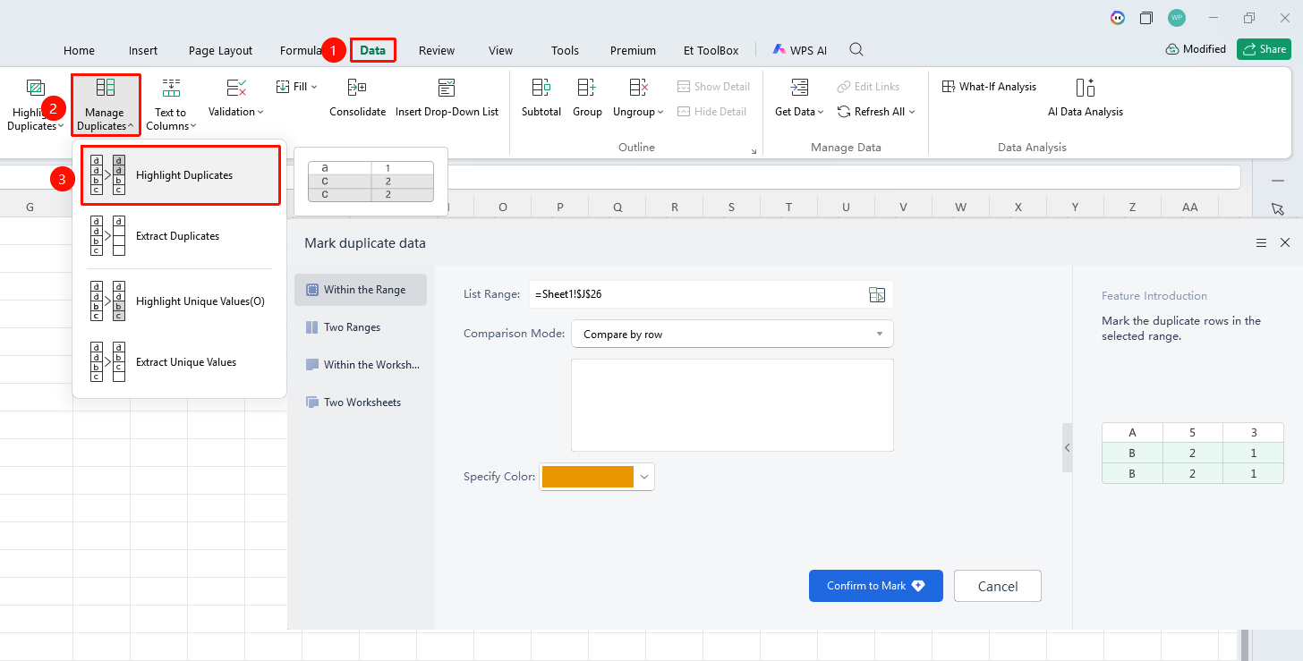Click the Modified cloud status
Image resolution: width=1303 pixels, height=661 pixels.
[x=1196, y=49]
